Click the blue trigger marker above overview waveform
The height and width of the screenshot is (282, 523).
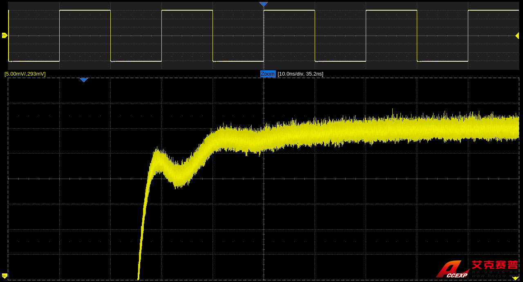tap(264, 4)
